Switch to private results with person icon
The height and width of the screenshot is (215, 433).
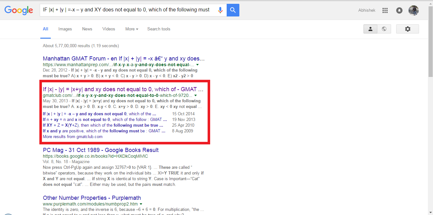(370, 29)
